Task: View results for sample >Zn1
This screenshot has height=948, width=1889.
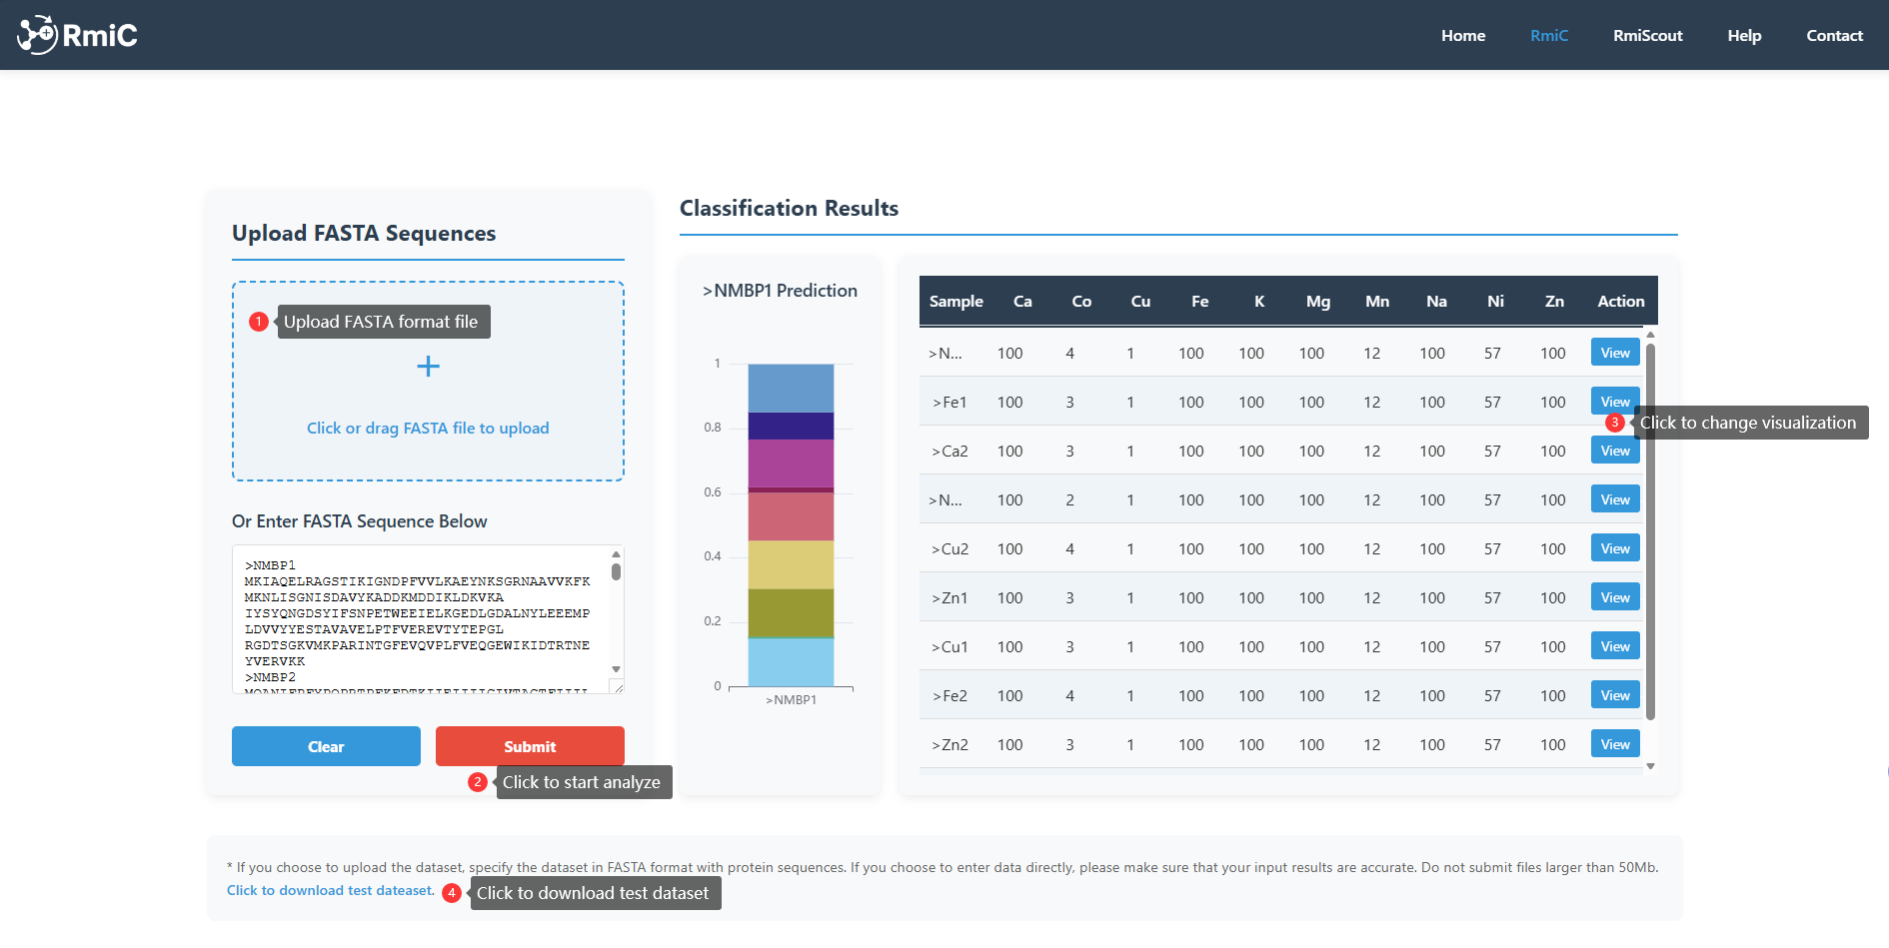Action: (1613, 596)
